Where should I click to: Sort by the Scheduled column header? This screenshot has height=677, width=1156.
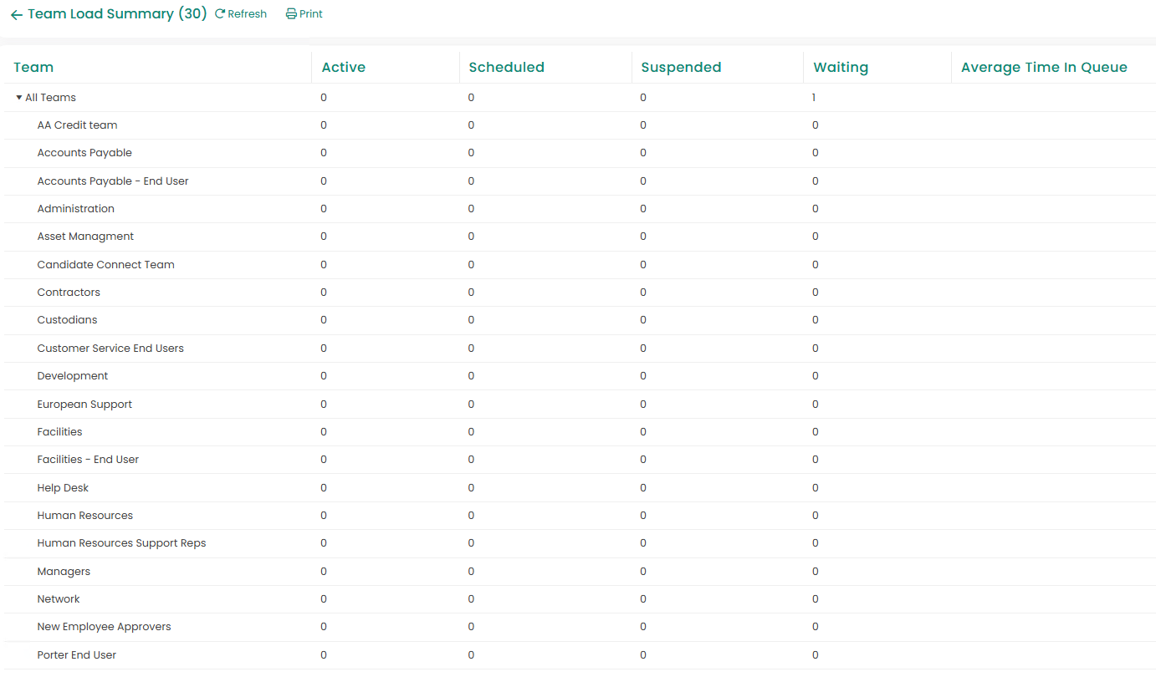click(506, 68)
